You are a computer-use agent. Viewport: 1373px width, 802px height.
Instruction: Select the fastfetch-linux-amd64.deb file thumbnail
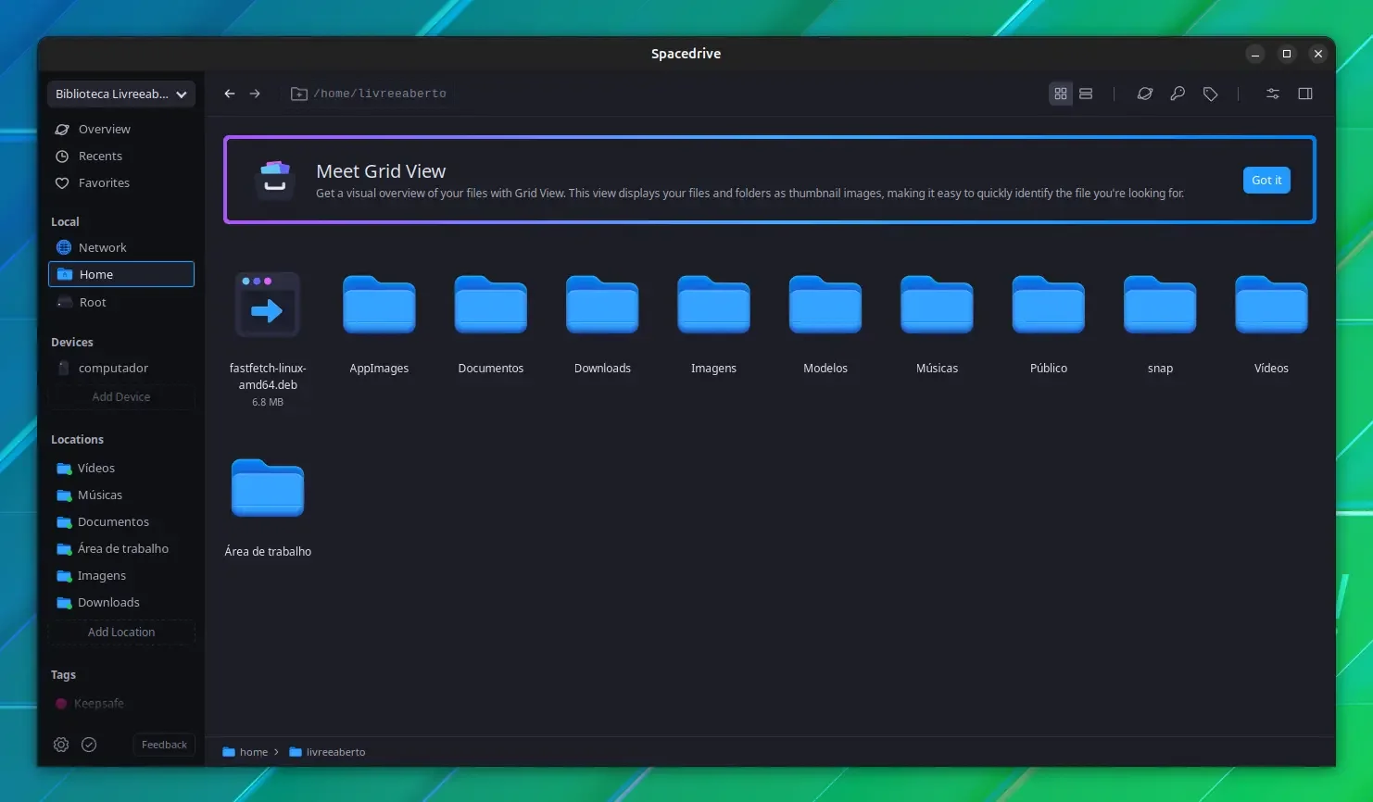(x=268, y=306)
